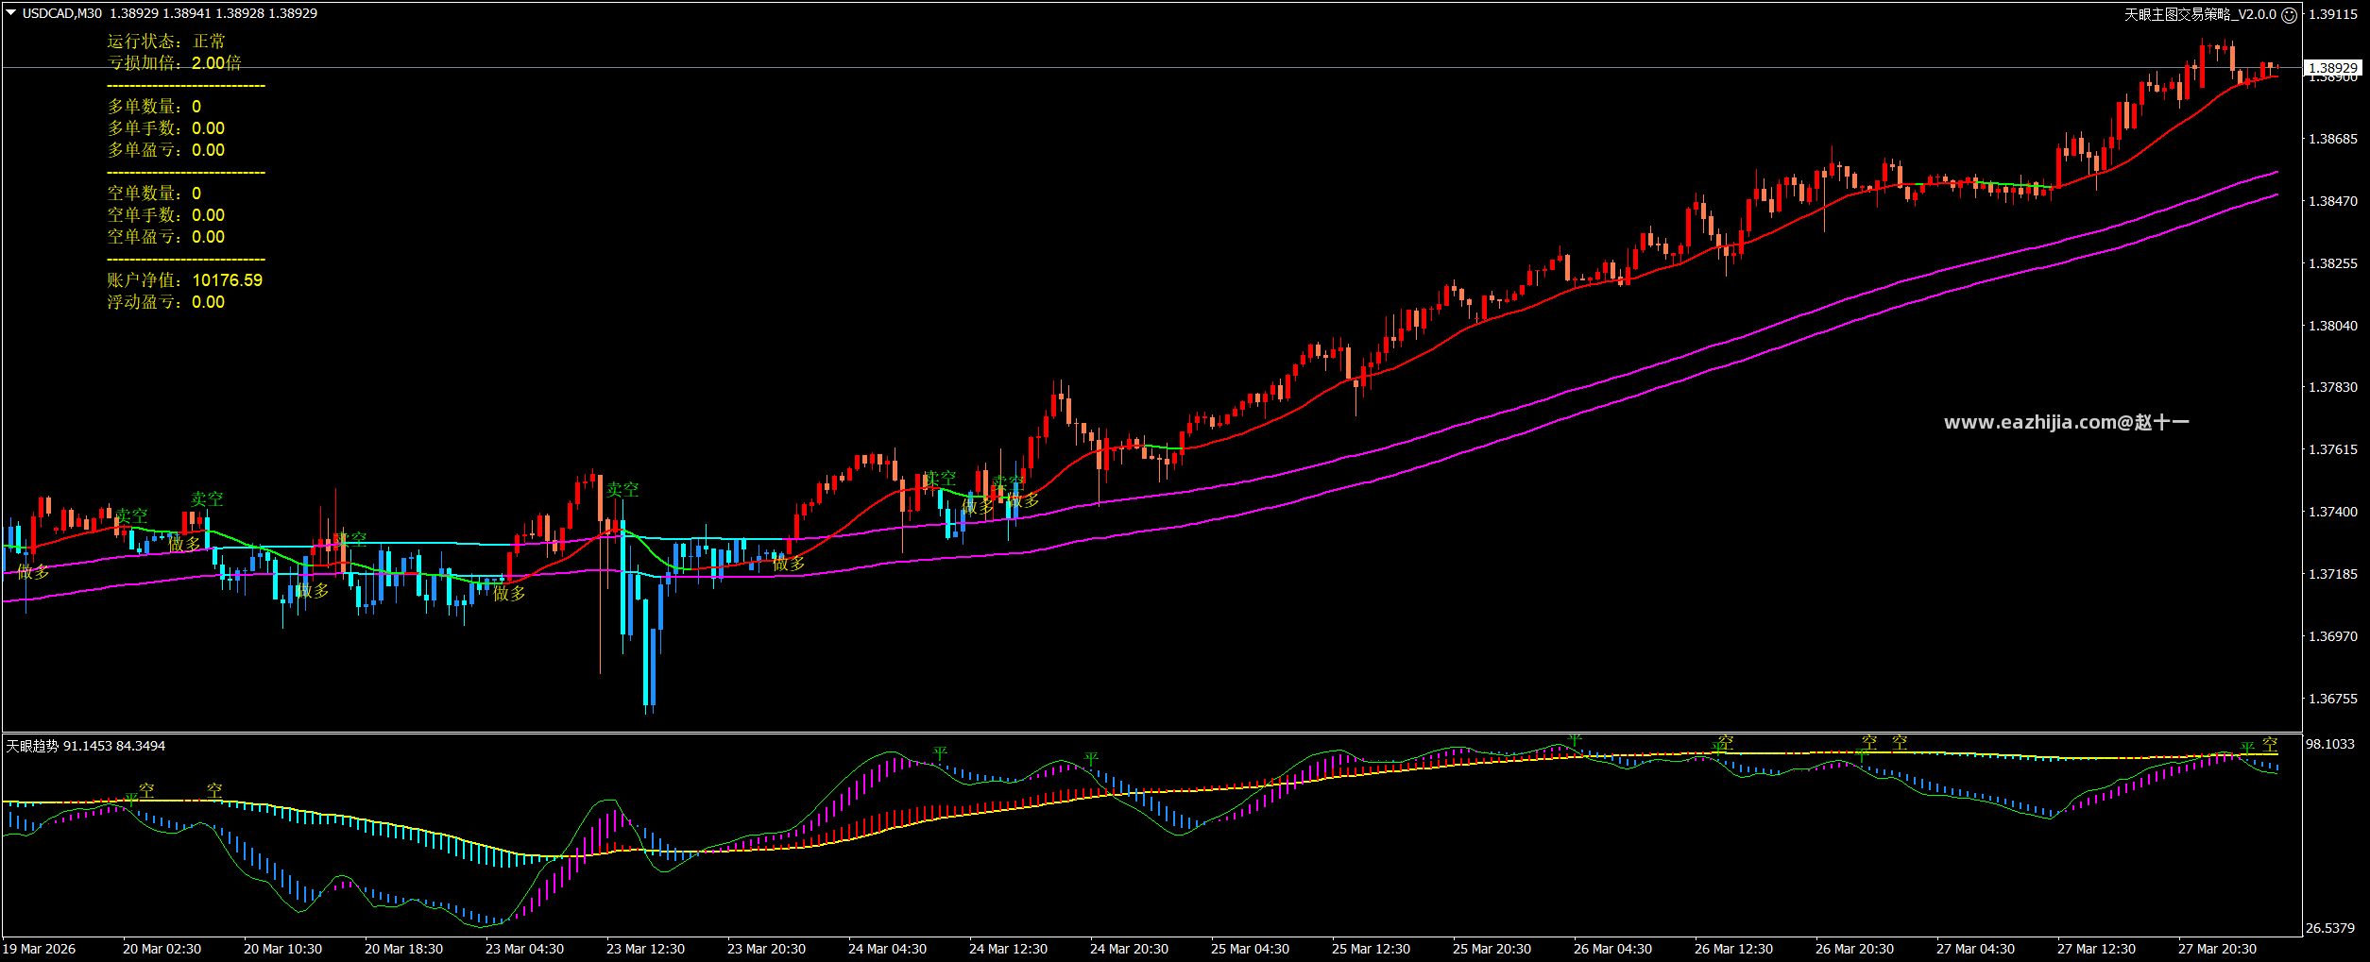
Task: Click the 1.38255 price scale label
Action: pyautogui.click(x=2332, y=263)
